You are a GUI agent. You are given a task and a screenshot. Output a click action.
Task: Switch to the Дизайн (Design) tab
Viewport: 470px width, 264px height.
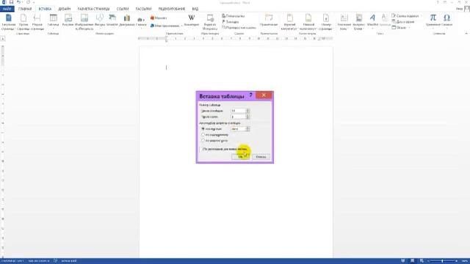tap(65, 9)
